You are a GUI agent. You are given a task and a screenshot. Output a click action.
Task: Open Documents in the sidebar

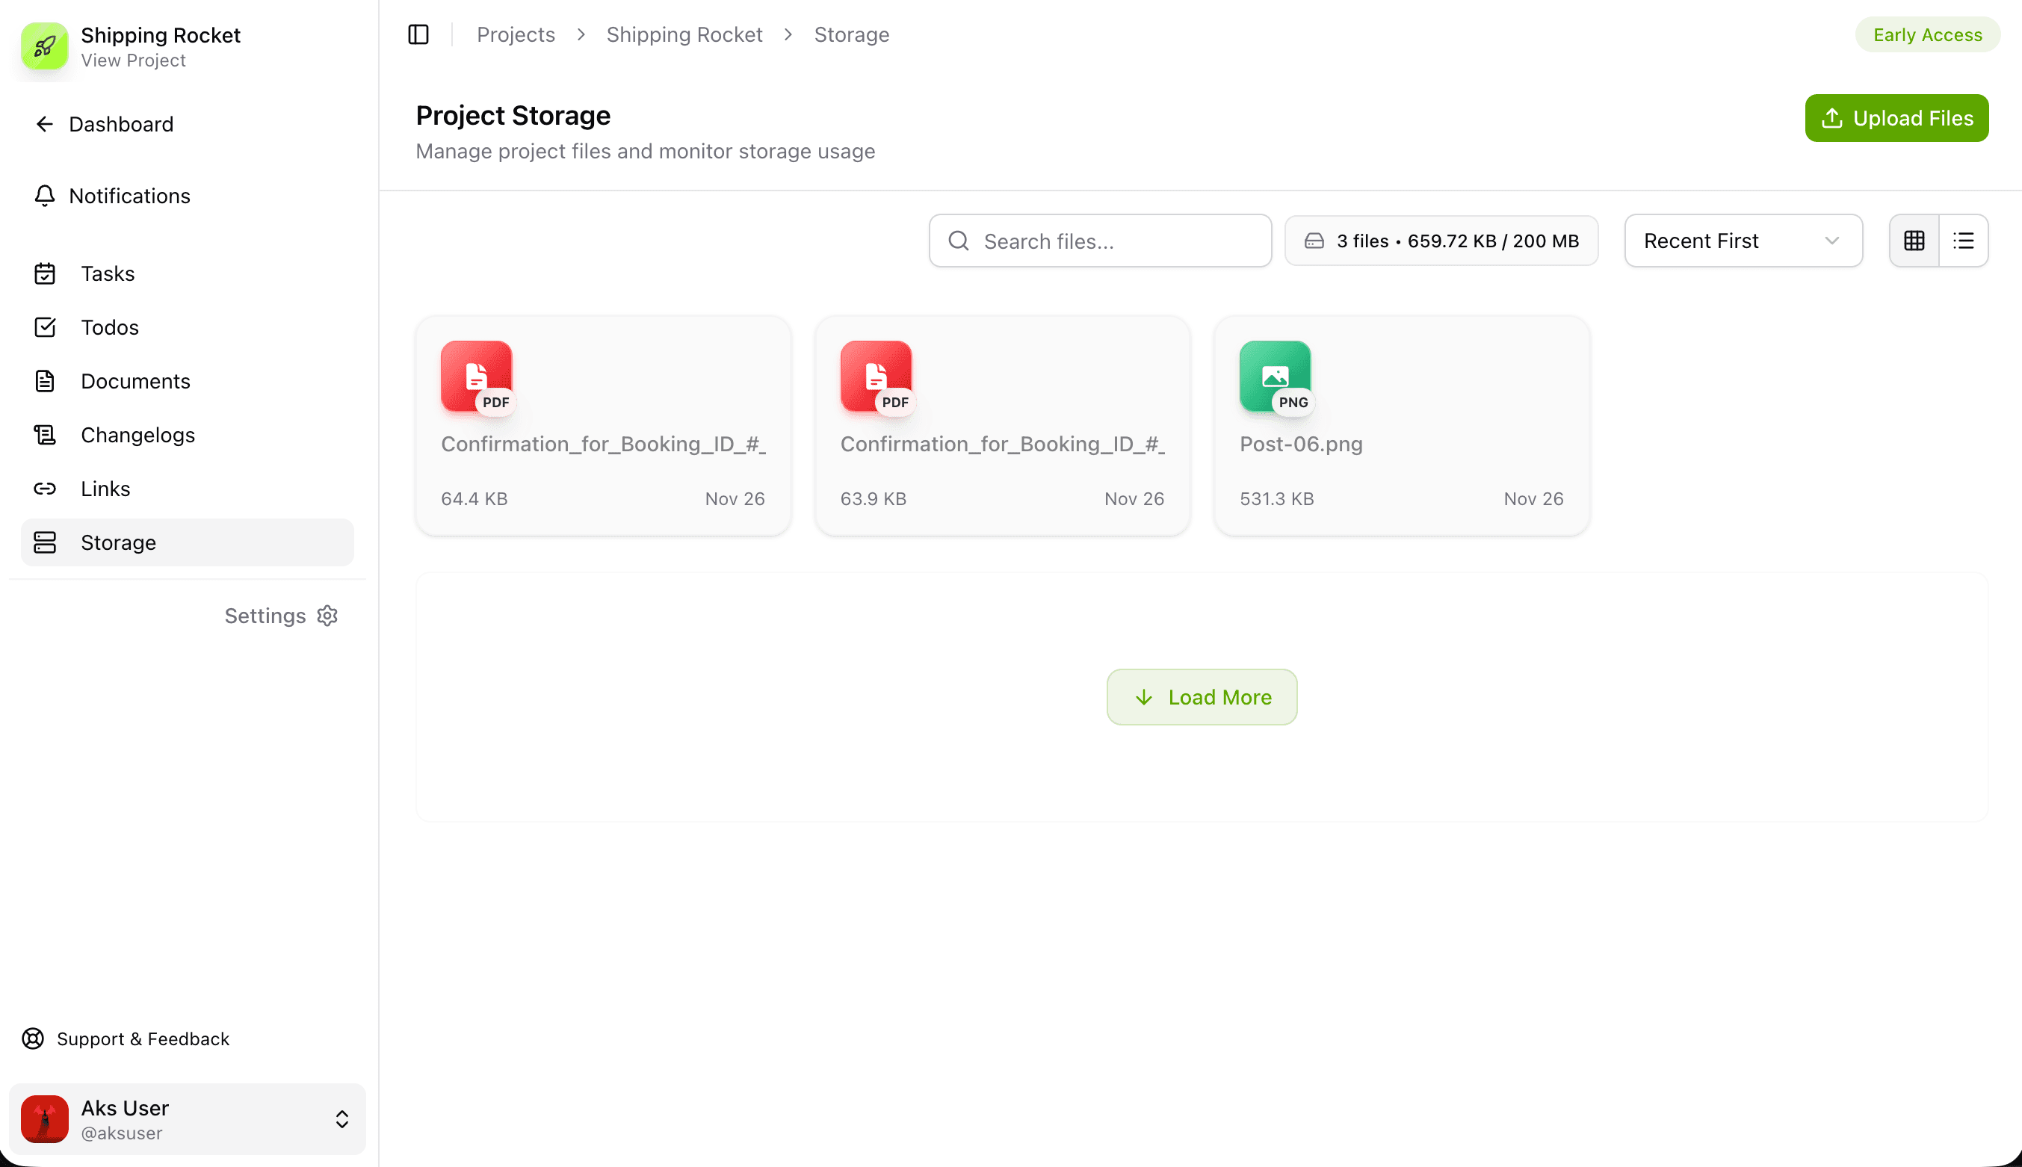click(135, 382)
